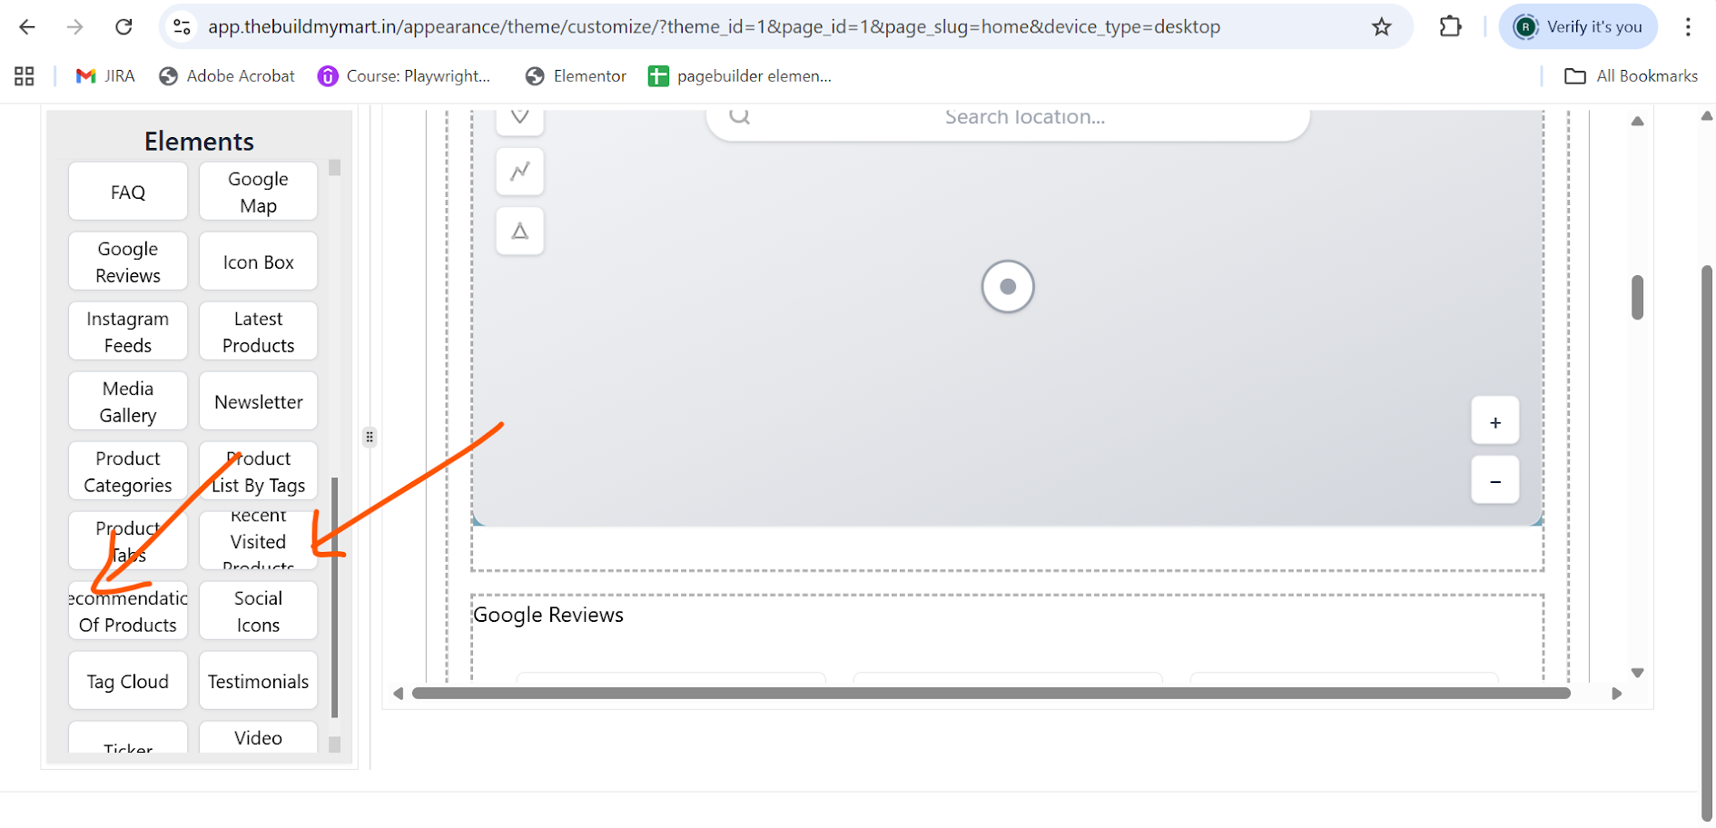Image resolution: width=1716 pixels, height=828 pixels.
Task: Click the Elements panel heading
Action: 199,142
